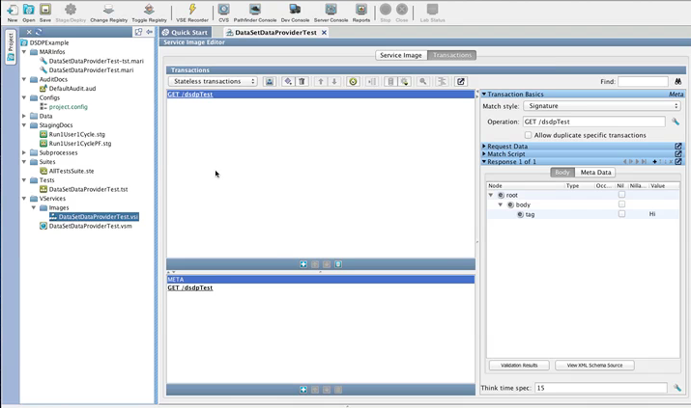
Task: Enable Allow duplicate specific transactions
Action: (x=529, y=135)
